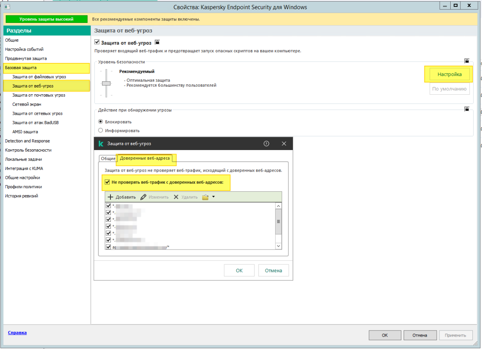This screenshot has width=482, height=349.
Task: Uncheck the first trusted address in list
Action: coord(108,206)
